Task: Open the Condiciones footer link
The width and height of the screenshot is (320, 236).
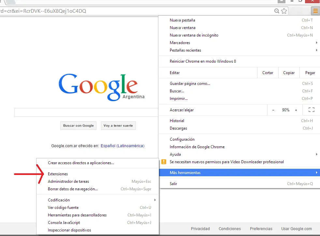Action: click(230, 228)
